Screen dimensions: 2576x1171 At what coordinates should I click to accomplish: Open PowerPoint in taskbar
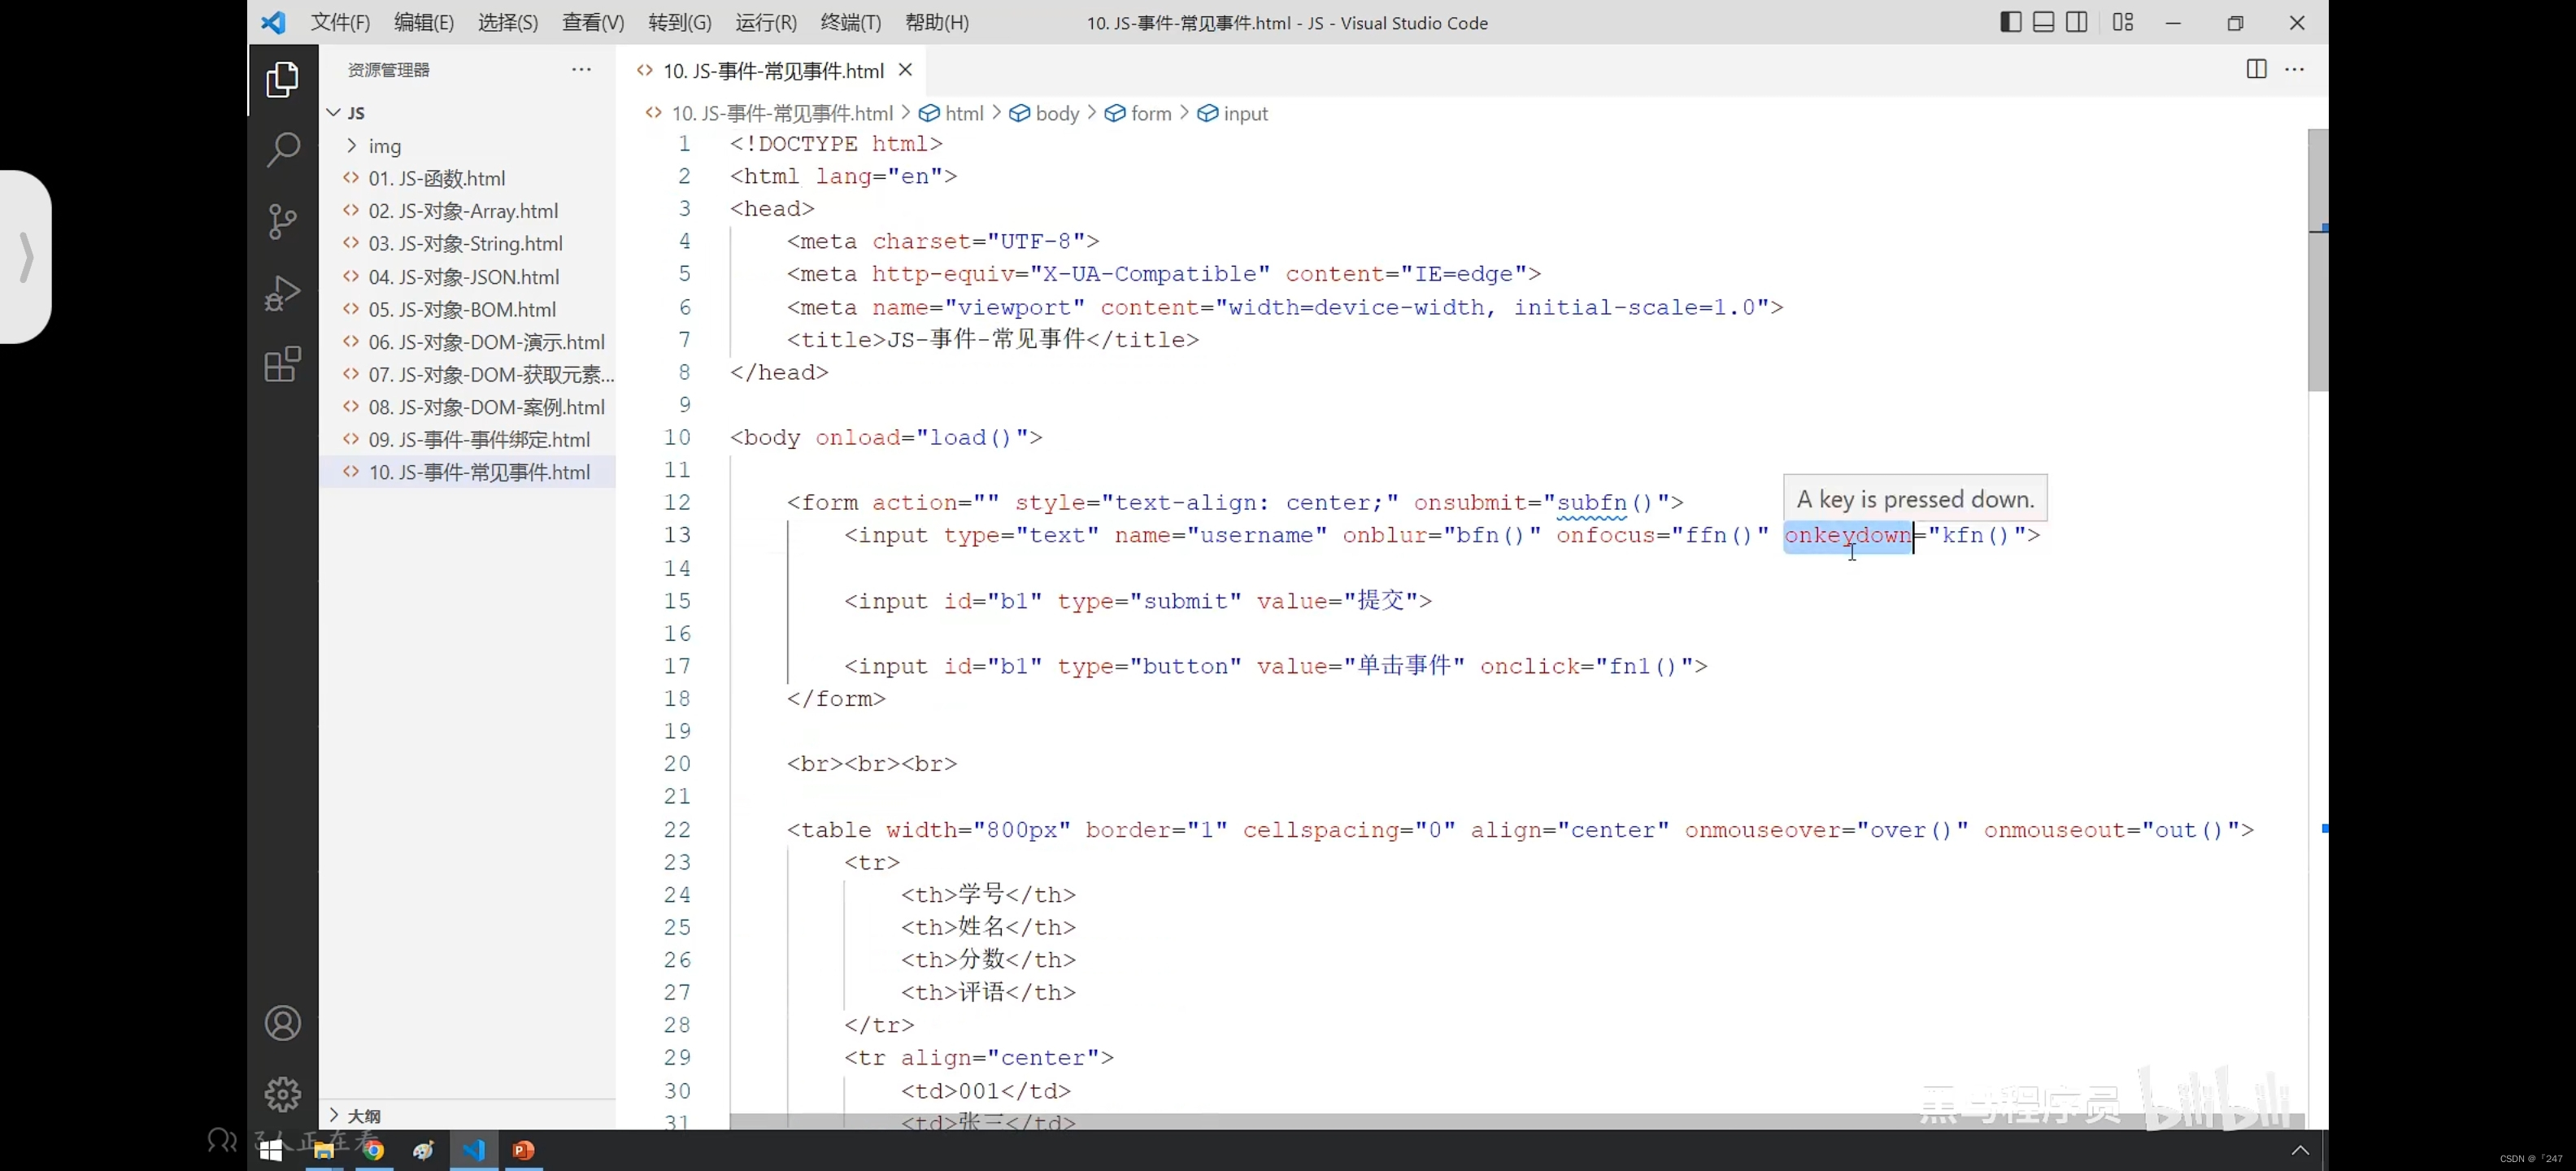pyautogui.click(x=523, y=1150)
